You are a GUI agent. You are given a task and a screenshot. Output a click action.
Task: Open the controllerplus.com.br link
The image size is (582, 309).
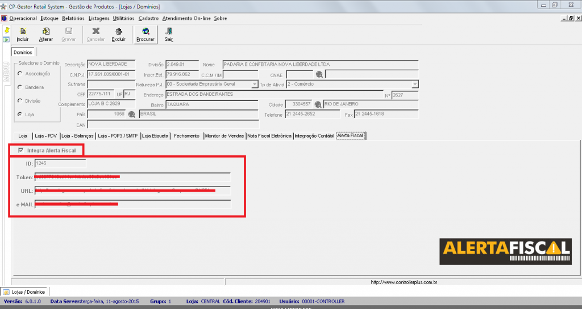(404, 282)
